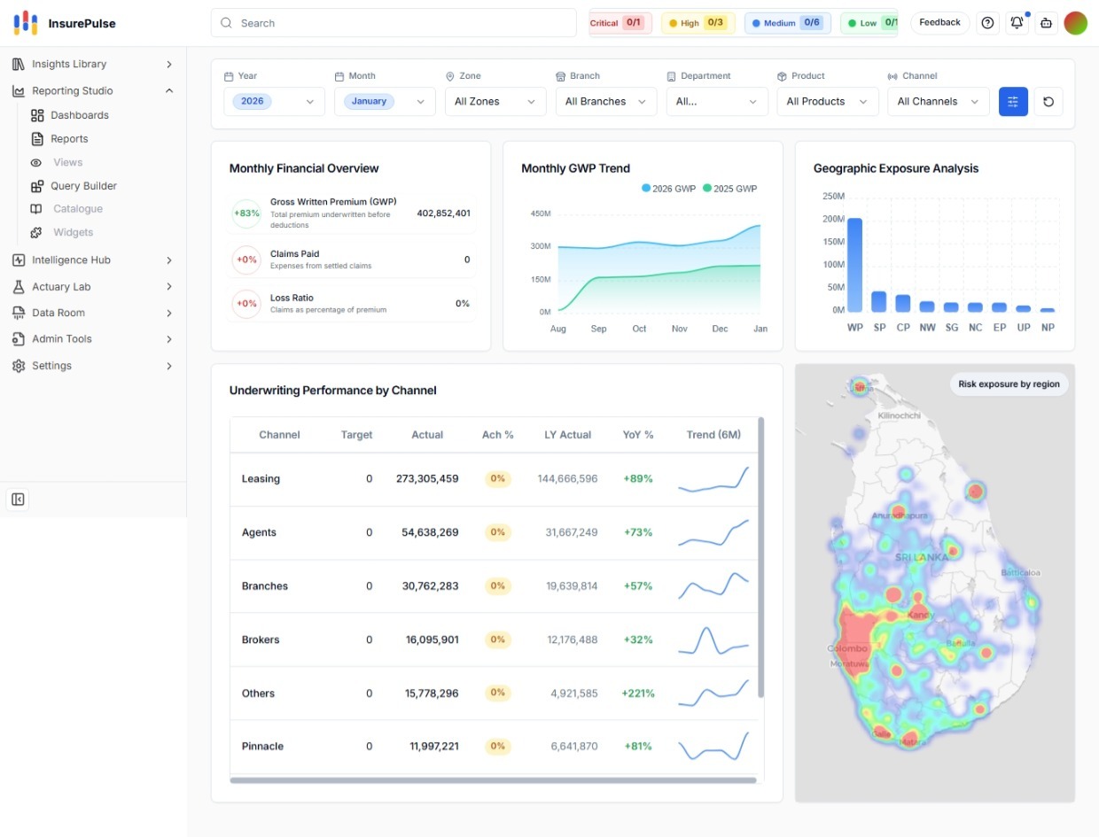
Task: Toggle the 2025 GWP legend series
Action: point(730,189)
